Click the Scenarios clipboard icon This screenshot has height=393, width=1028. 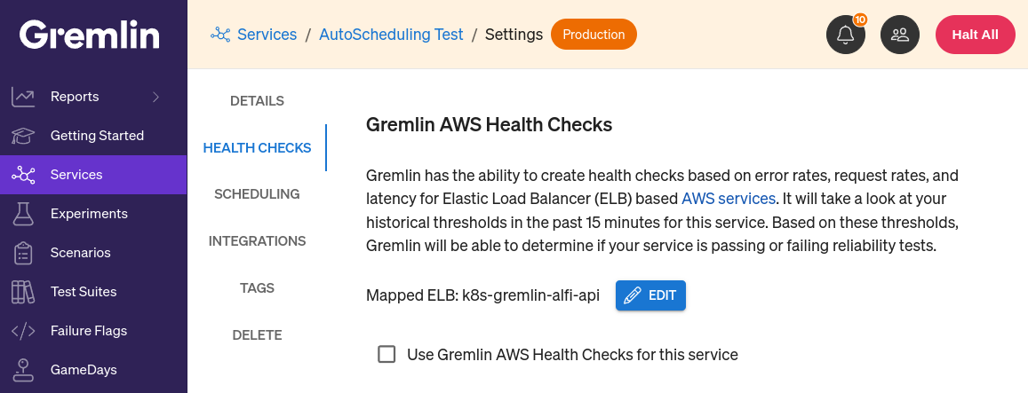click(23, 253)
